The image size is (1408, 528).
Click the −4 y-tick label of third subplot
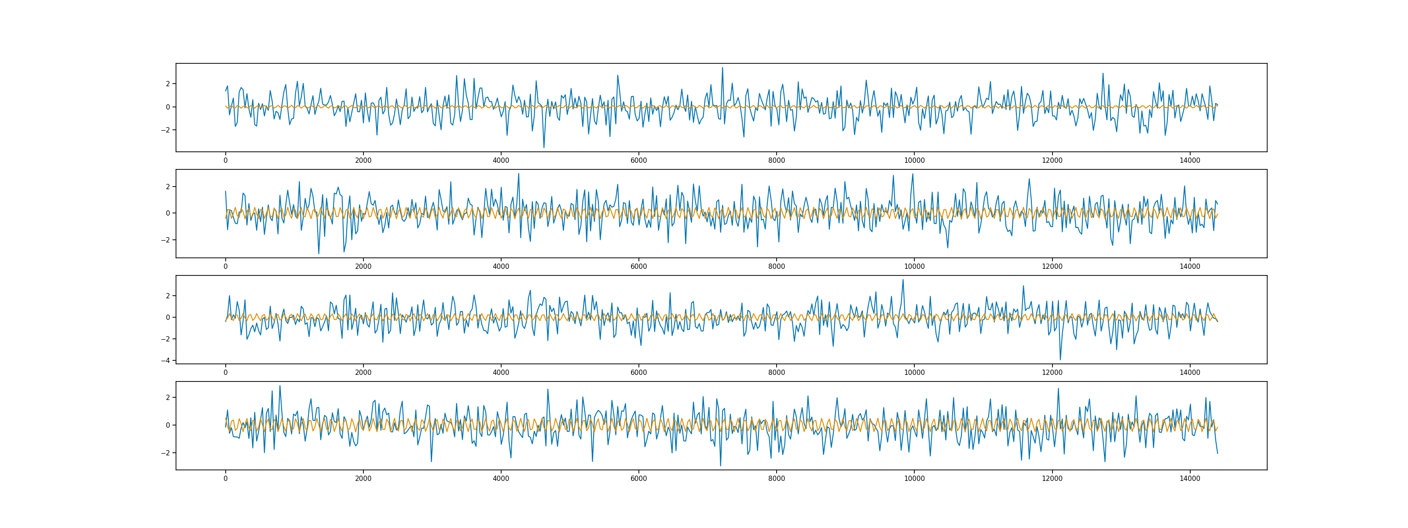click(x=165, y=360)
